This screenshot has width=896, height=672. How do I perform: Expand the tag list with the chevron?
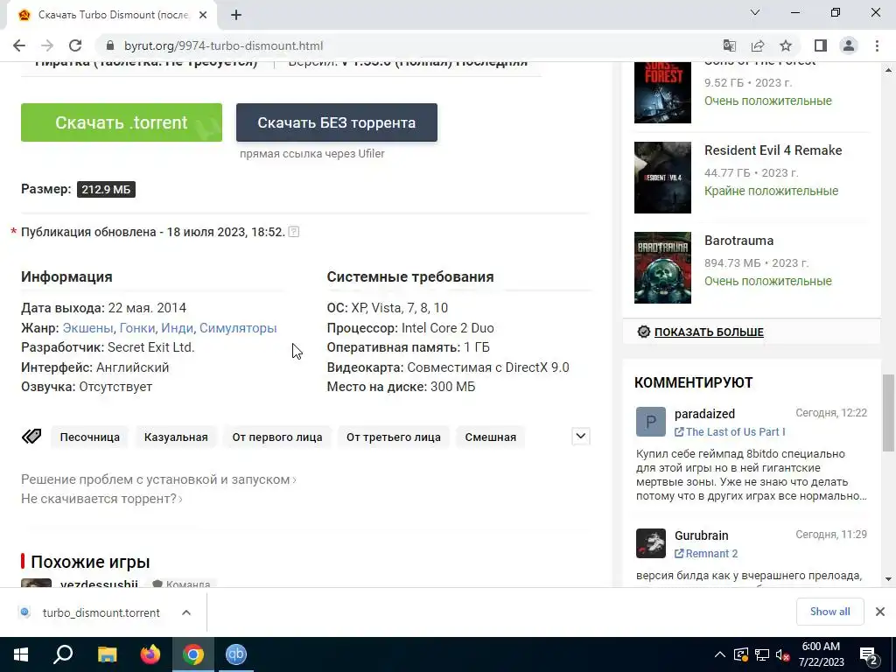[x=581, y=437]
